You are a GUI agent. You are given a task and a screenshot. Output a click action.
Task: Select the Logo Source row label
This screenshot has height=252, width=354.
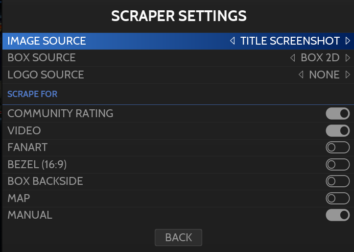point(46,75)
